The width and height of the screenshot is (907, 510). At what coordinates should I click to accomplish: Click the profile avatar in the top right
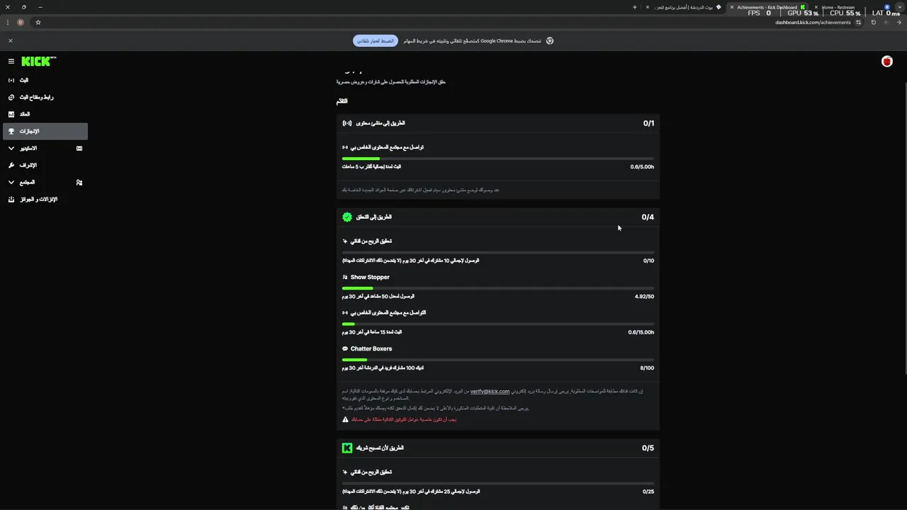[x=886, y=62]
